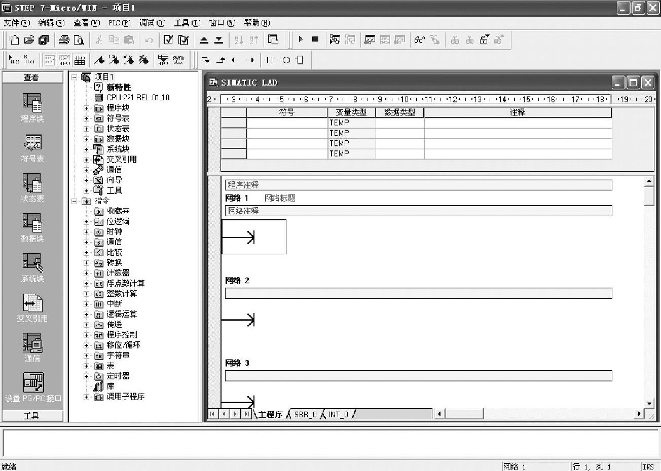Open print preview from the toolbar
The image size is (661, 471).
click(x=79, y=40)
